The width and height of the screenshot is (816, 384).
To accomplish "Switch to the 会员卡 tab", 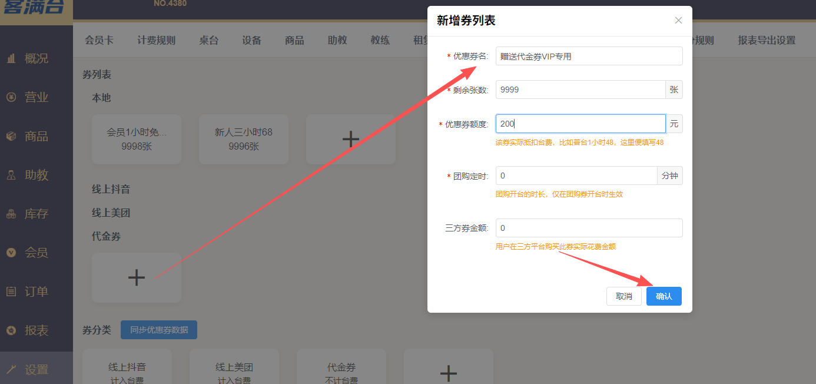I will pyautogui.click(x=98, y=39).
